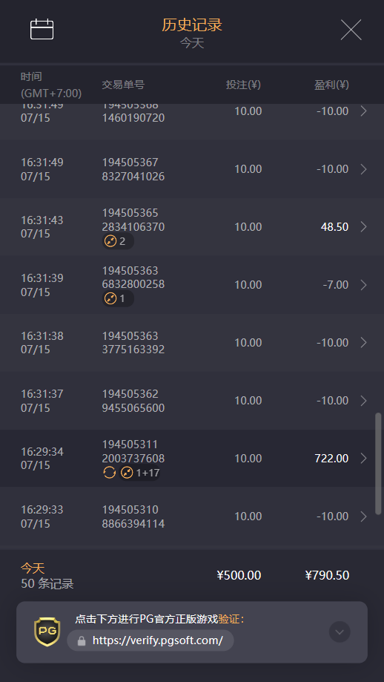Open the 16:31:37 transaction record

tap(192, 401)
